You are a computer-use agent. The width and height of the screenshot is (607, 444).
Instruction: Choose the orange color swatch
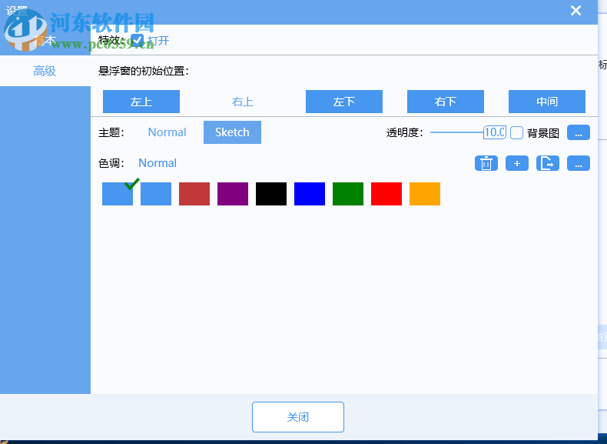point(425,194)
